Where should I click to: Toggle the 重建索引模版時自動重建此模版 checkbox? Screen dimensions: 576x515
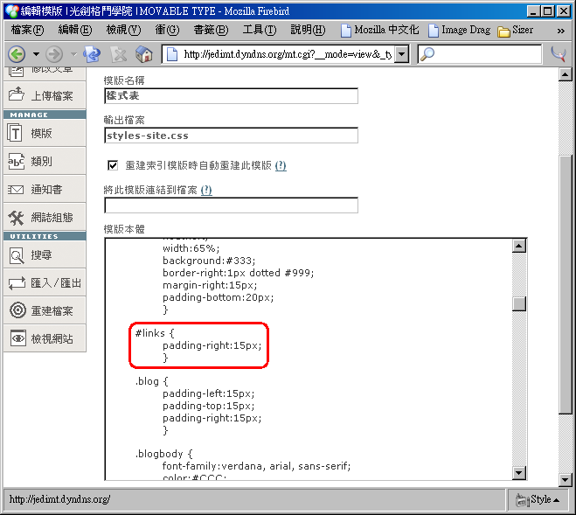(x=113, y=165)
